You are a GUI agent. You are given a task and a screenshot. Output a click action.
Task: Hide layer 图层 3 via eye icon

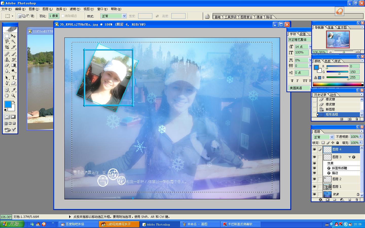click(x=314, y=157)
